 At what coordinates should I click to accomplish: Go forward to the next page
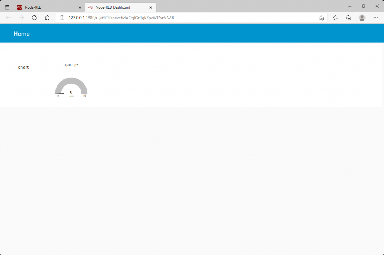click(21, 18)
